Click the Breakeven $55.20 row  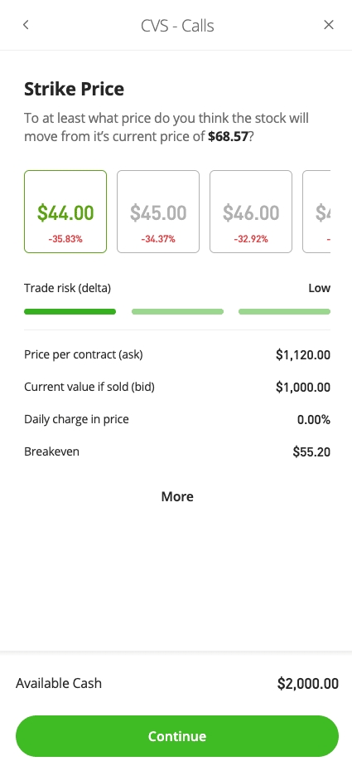(177, 451)
